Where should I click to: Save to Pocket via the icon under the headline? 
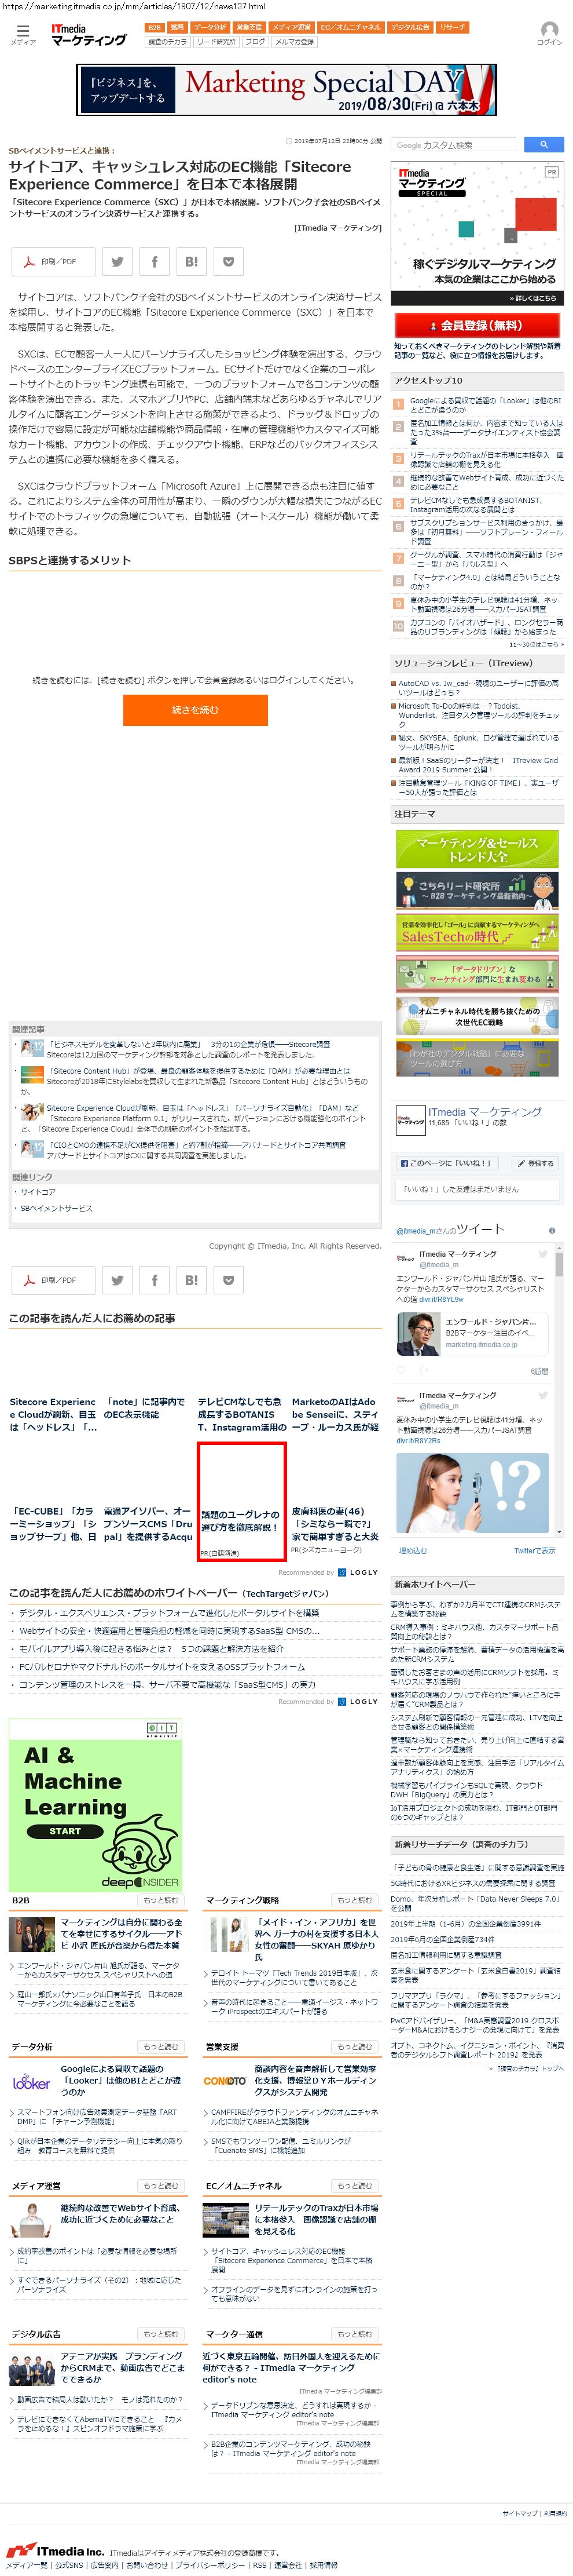(229, 262)
